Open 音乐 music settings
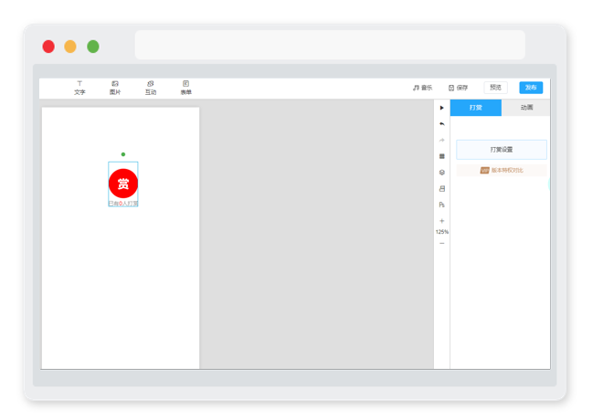This screenshot has height=420, width=603. pyautogui.click(x=422, y=88)
